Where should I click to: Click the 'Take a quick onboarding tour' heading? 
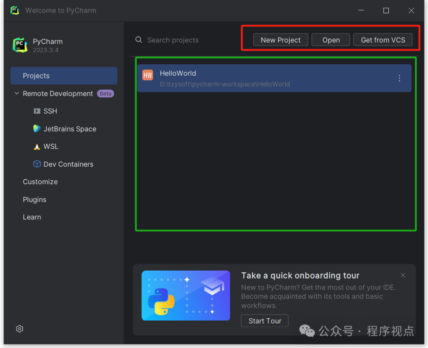[300, 276]
